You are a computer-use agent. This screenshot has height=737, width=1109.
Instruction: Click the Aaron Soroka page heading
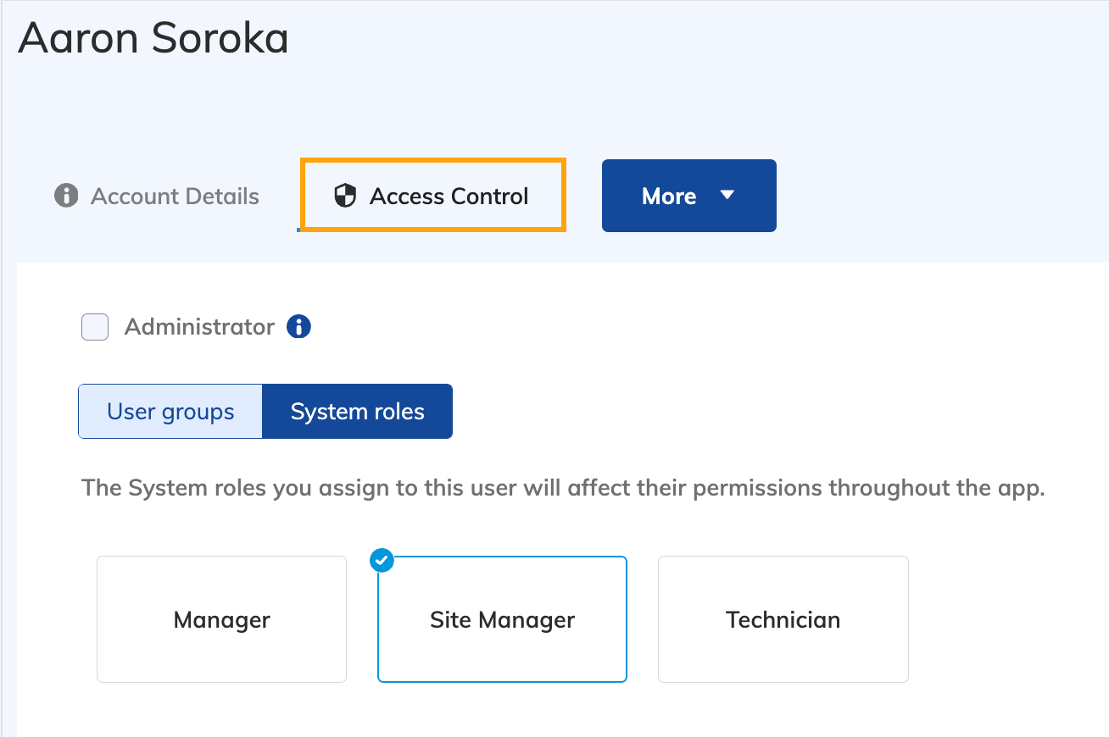[153, 38]
